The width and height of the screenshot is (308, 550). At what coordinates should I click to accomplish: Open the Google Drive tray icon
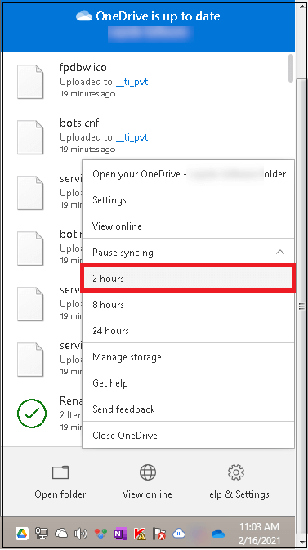tap(22, 534)
